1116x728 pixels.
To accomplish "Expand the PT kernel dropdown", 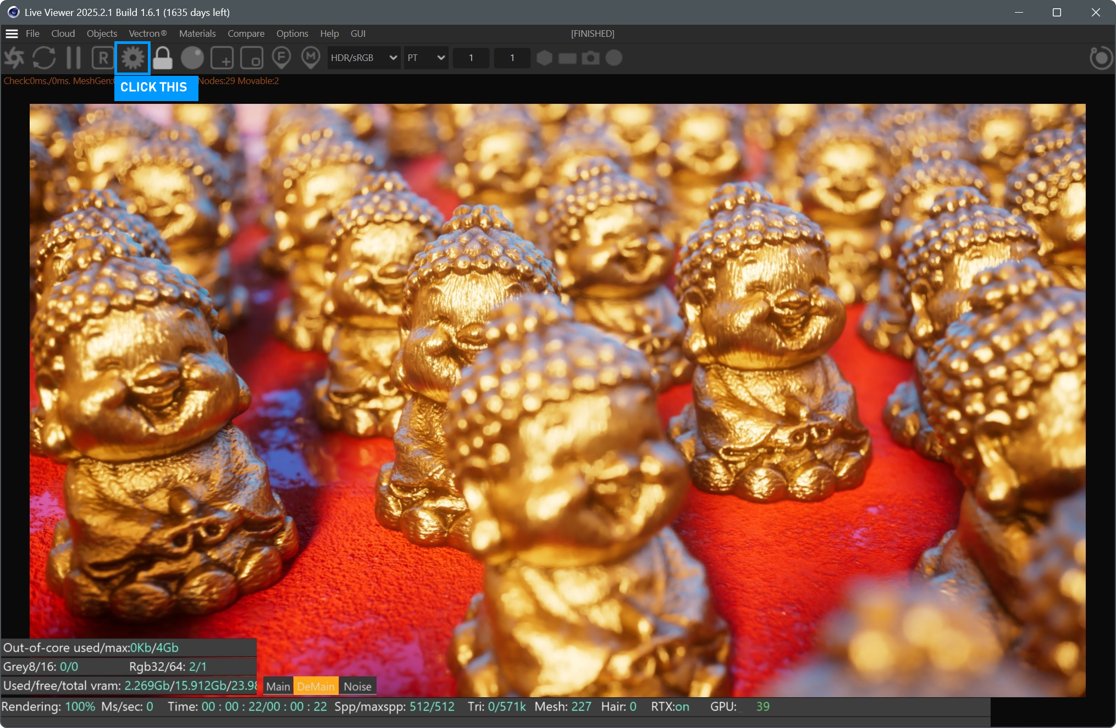I will point(426,58).
